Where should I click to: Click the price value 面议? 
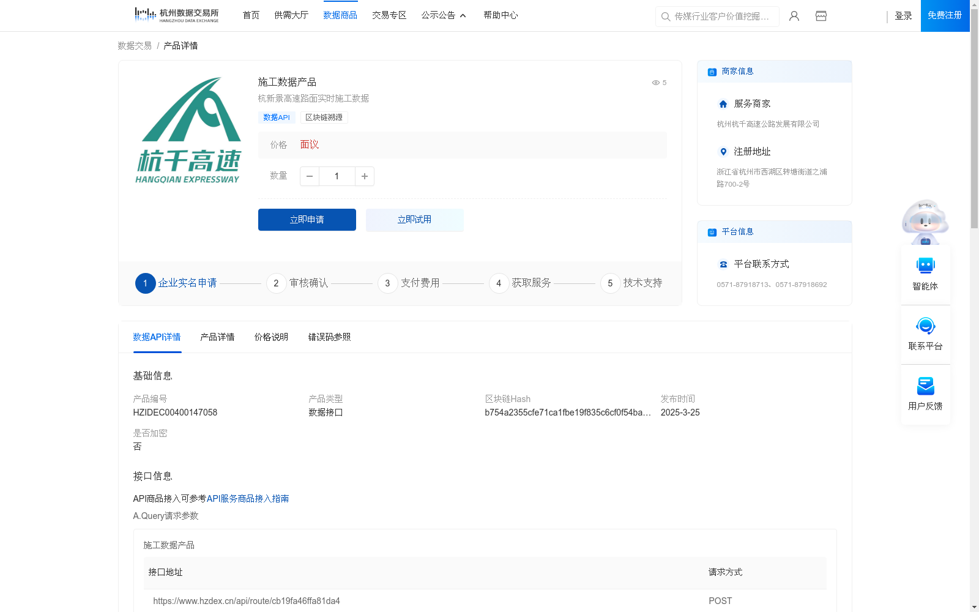pos(310,145)
